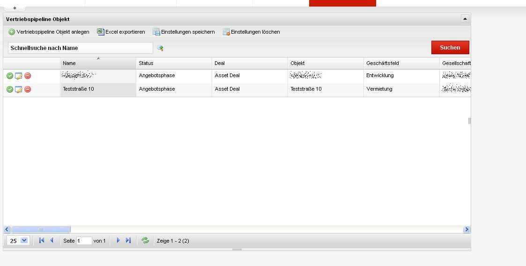This screenshot has width=526, height=266.
Task: Click the panel bottom resize grip
Action: pos(237,250)
